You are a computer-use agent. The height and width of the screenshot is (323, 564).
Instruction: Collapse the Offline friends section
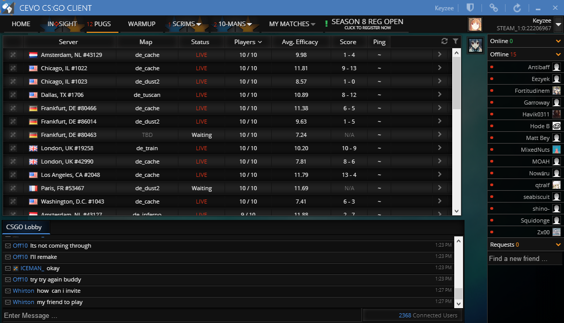(558, 54)
